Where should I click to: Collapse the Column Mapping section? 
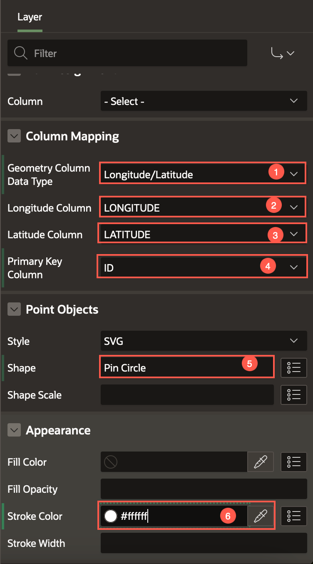coord(14,136)
